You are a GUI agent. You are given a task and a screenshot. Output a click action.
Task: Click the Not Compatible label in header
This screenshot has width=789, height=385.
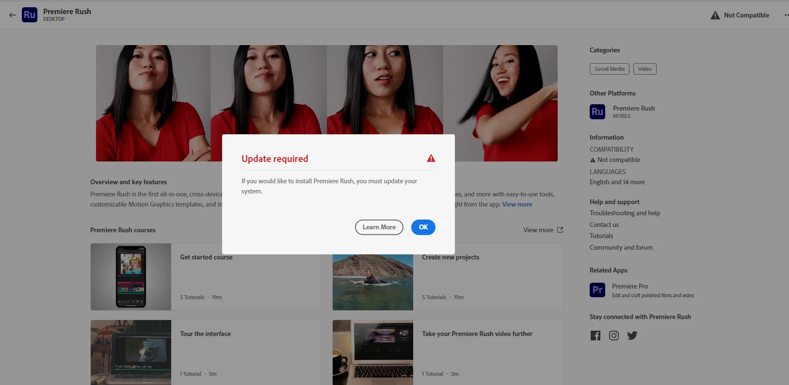click(x=746, y=16)
